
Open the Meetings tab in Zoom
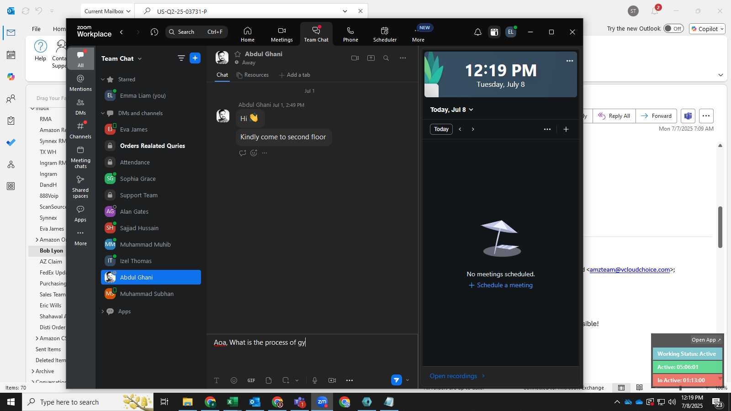[x=281, y=34]
